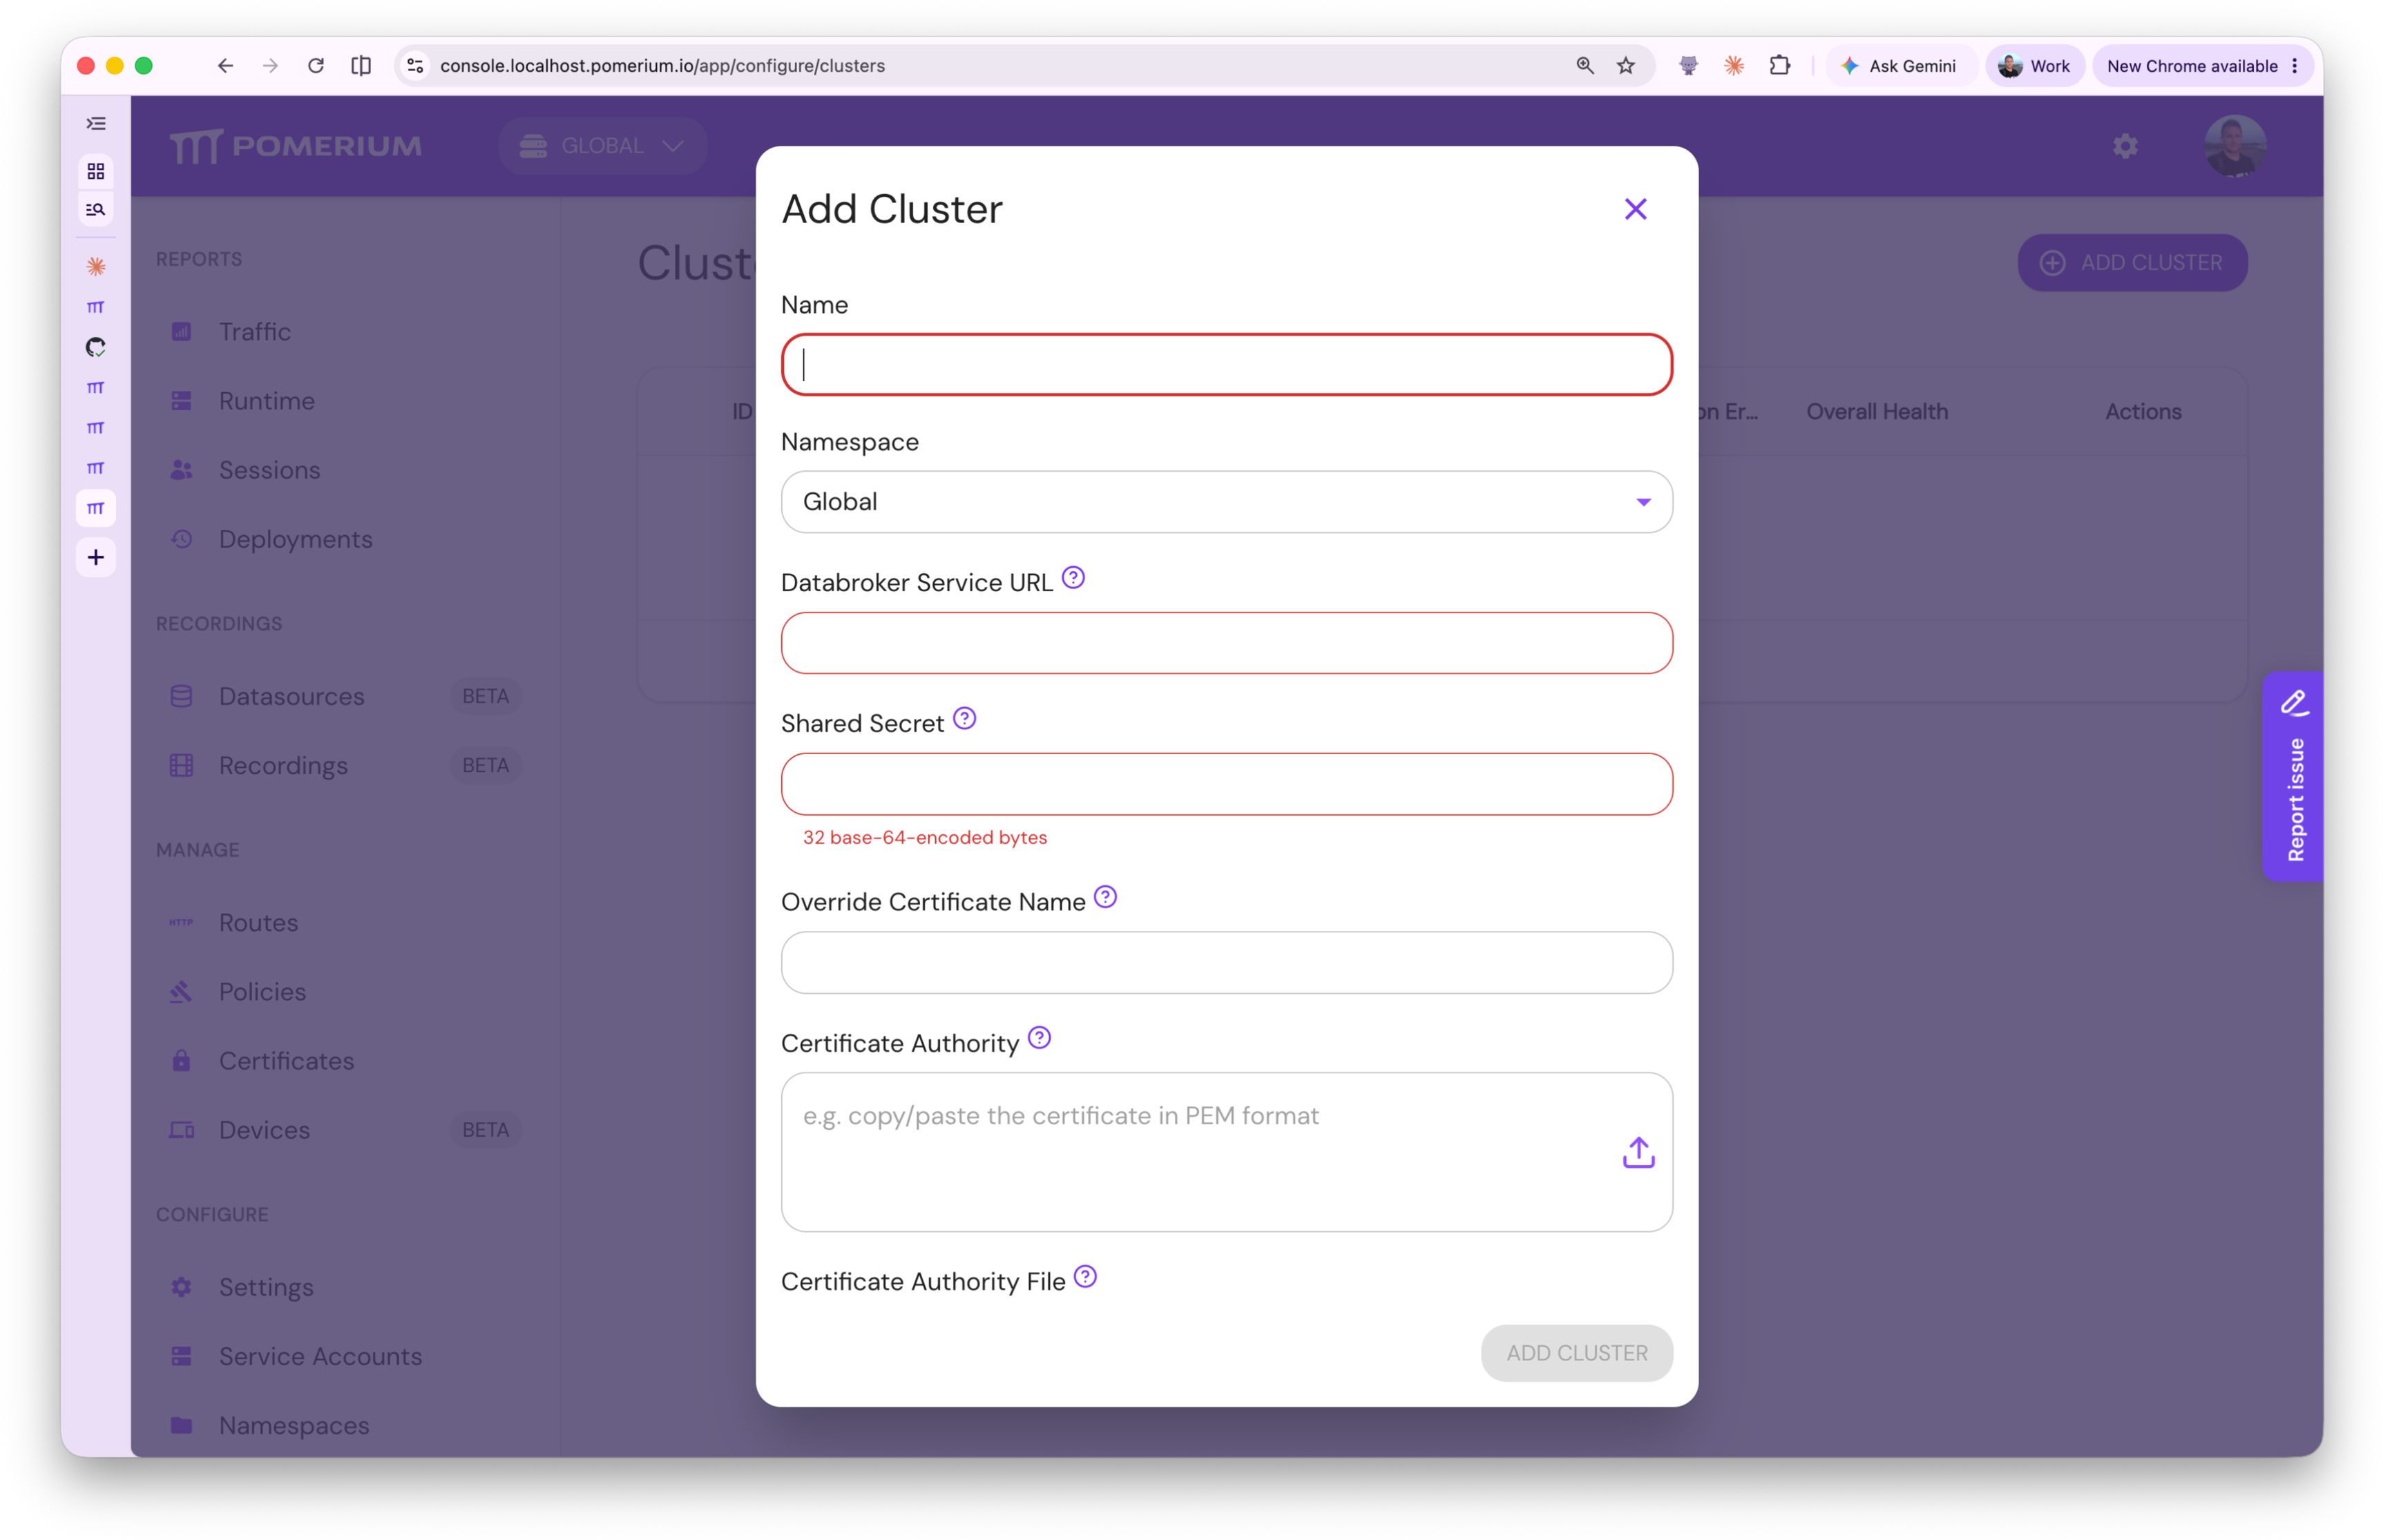Open the tab search icon
This screenshot has height=1540, width=2383.
(96, 210)
